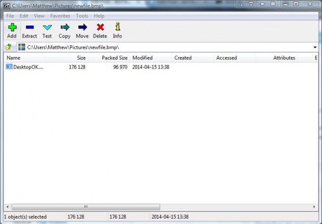The image size is (322, 224).
Task: Click the blue Extract minus icon
Action: click(x=30, y=27)
